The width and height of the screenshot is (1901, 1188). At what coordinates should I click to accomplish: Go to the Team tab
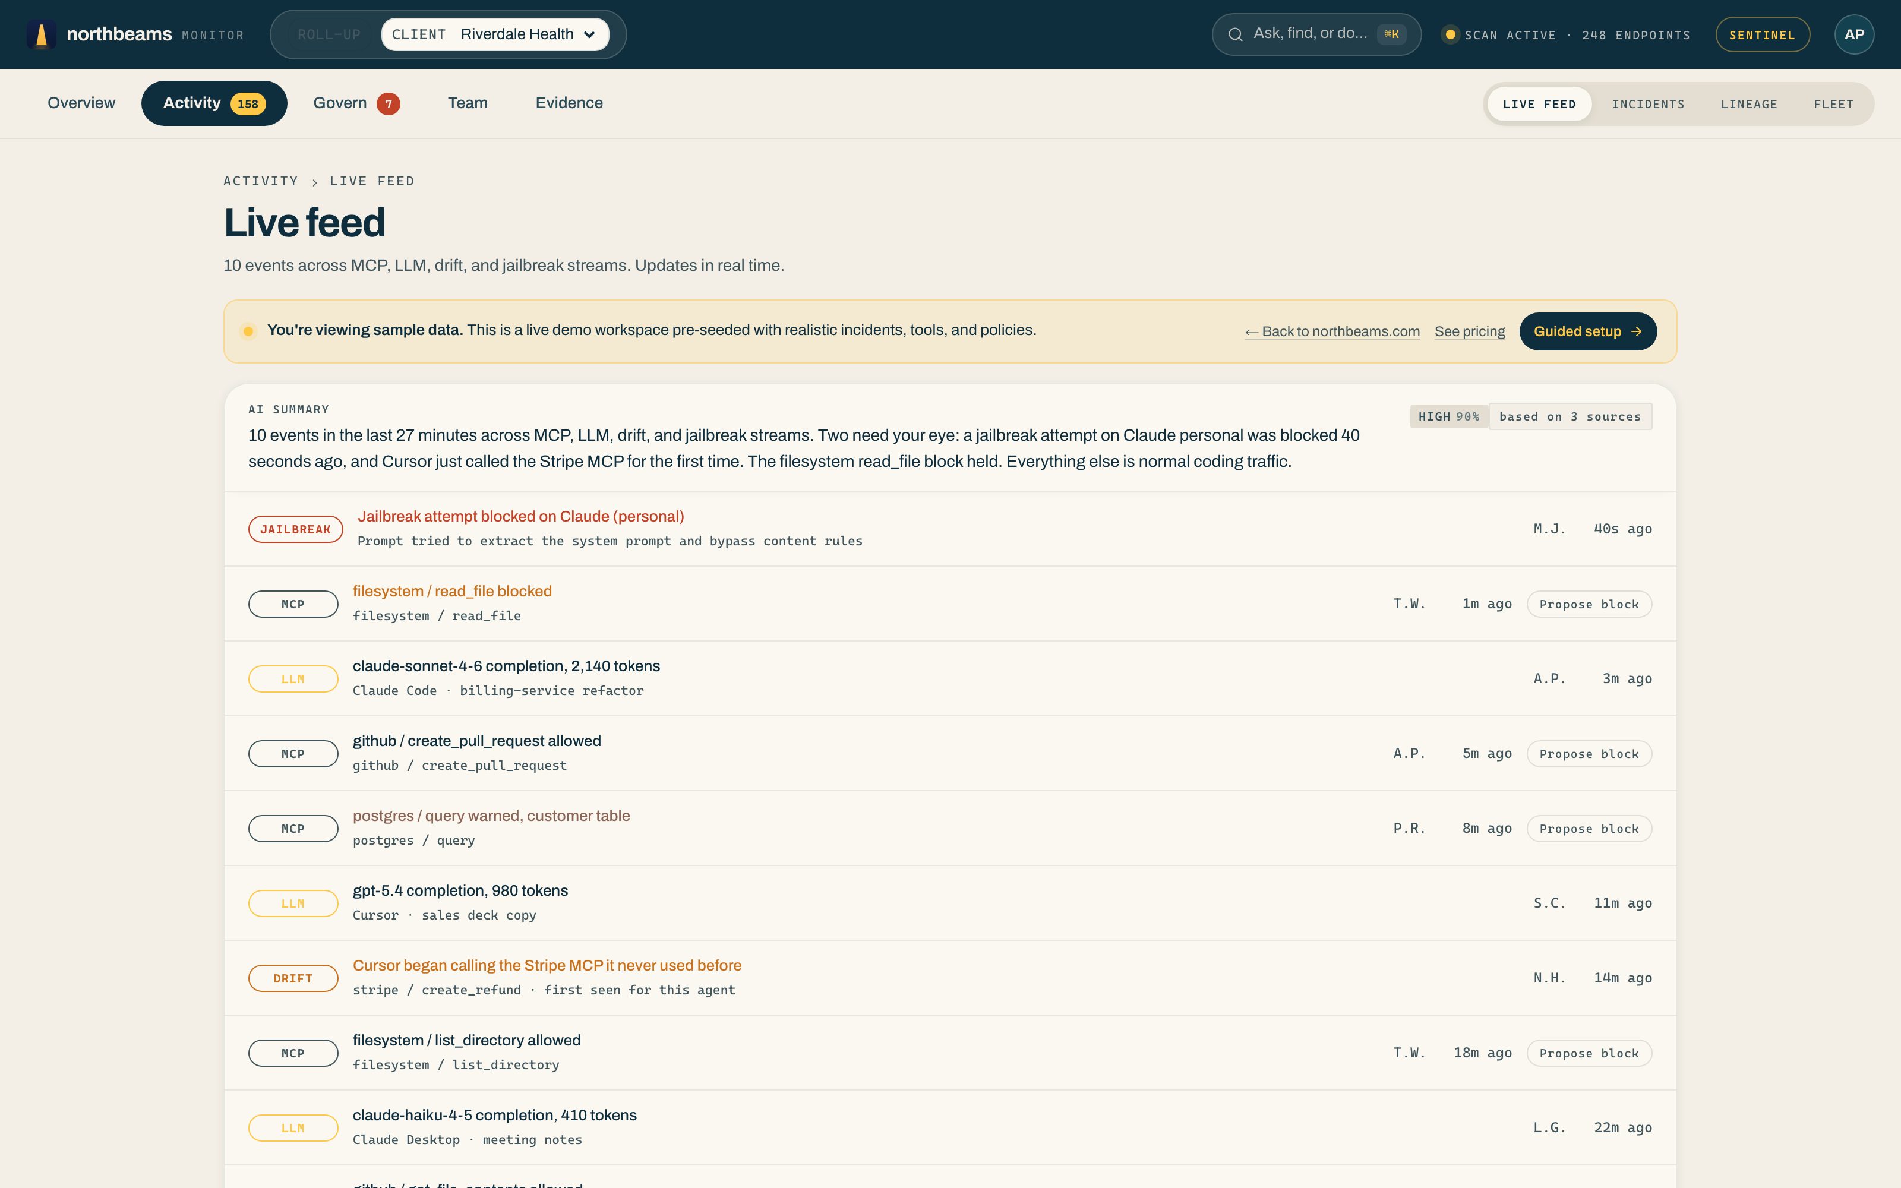click(x=468, y=103)
